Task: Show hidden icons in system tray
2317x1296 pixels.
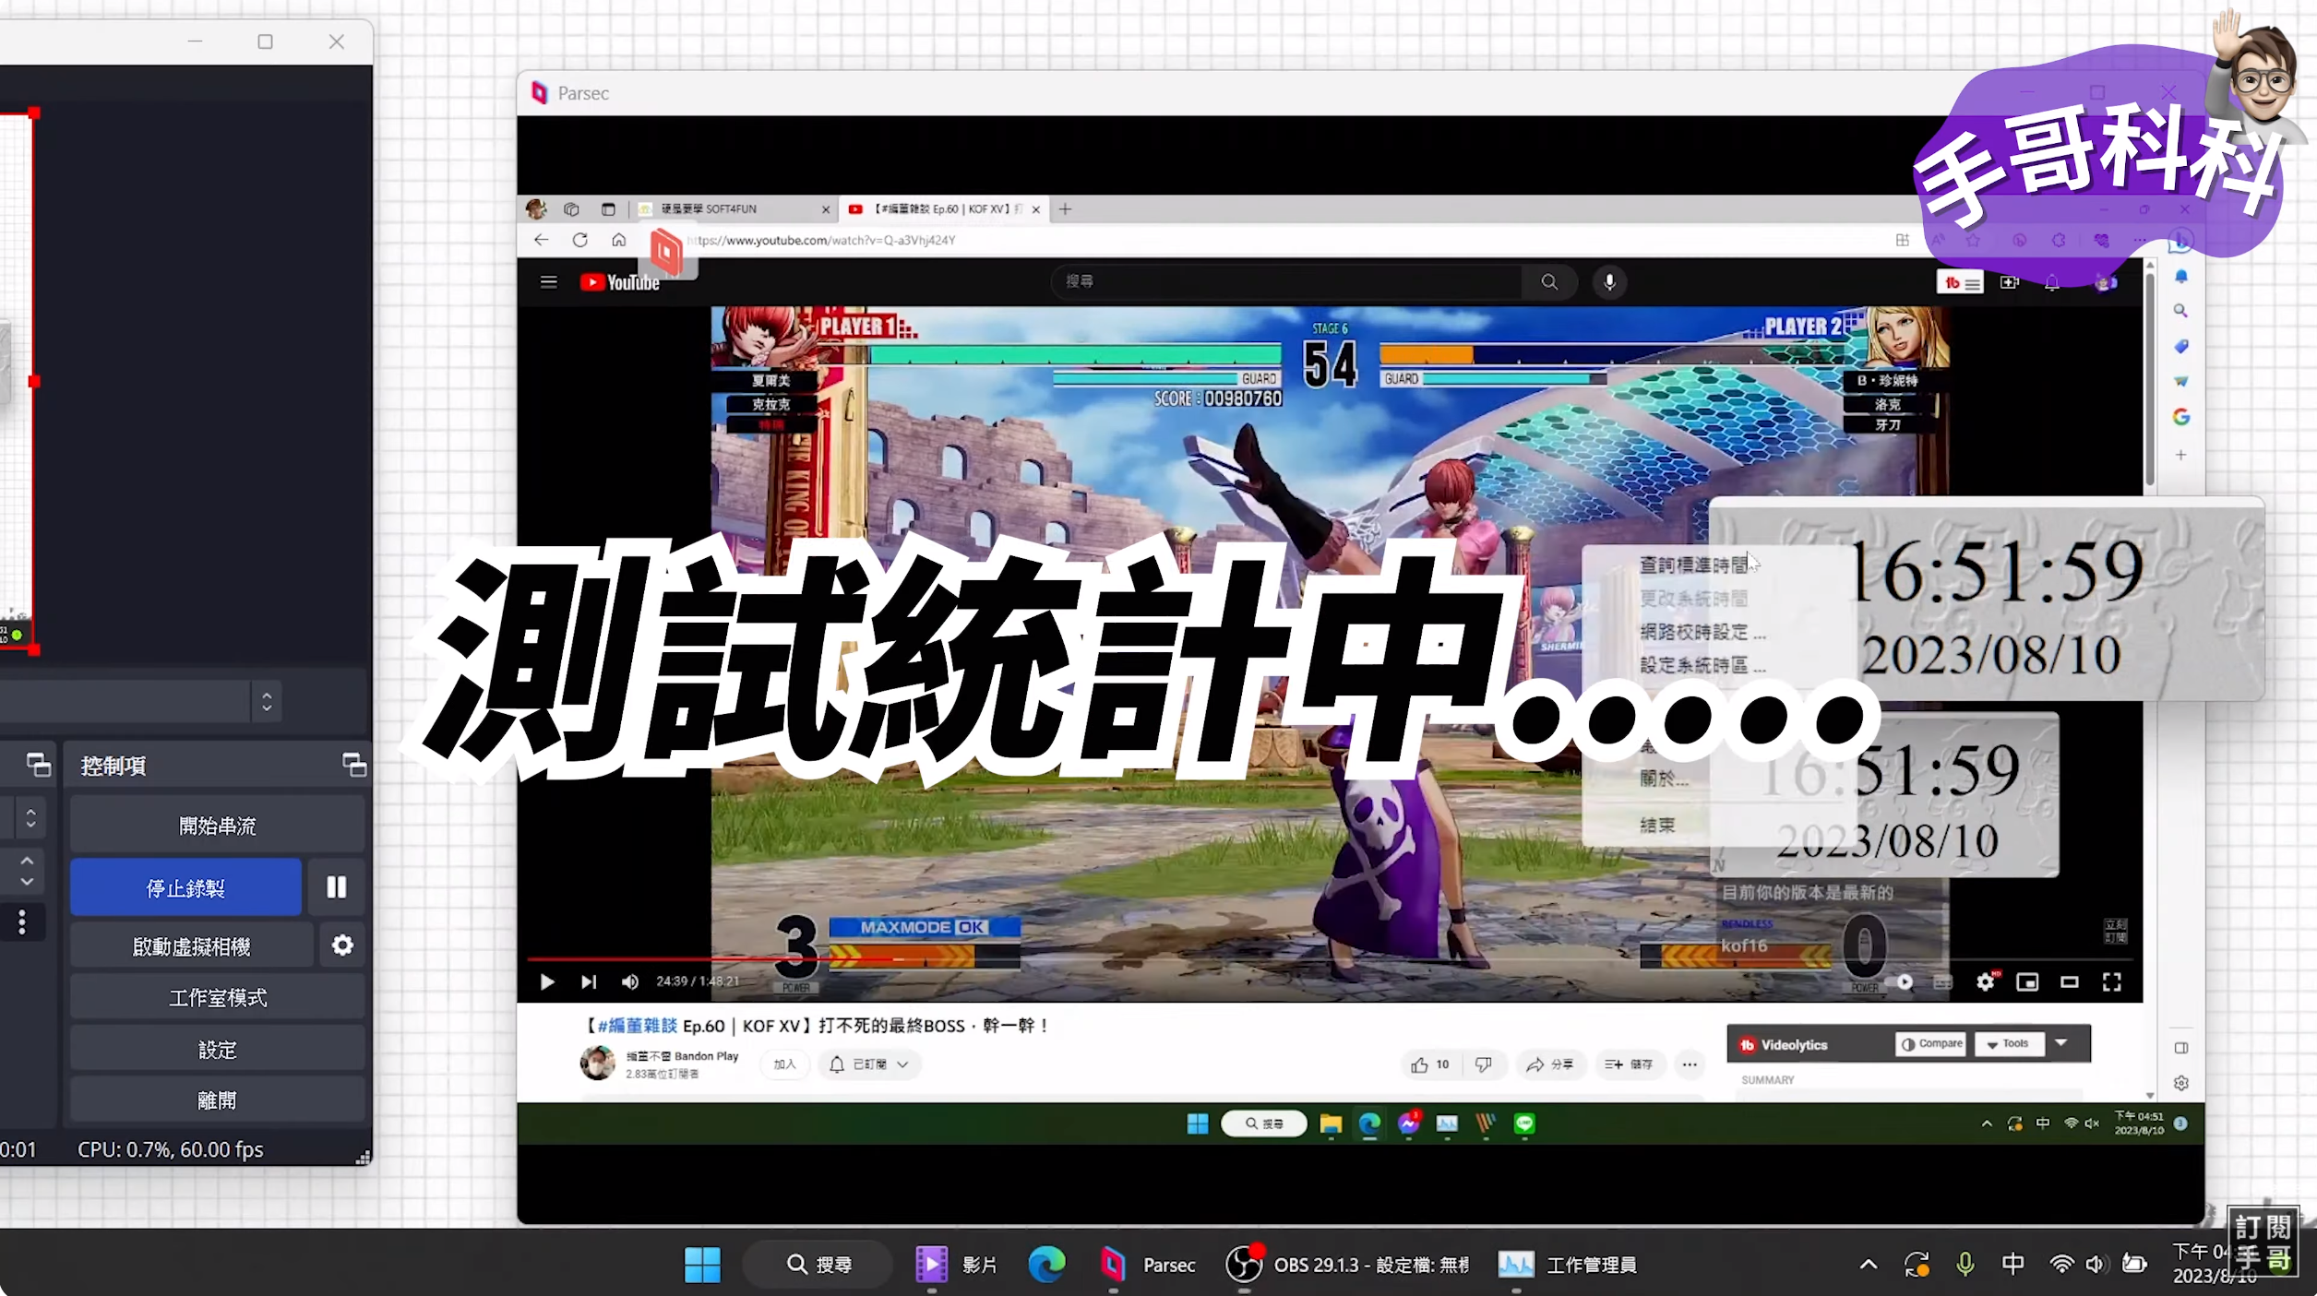Action: (x=1868, y=1265)
